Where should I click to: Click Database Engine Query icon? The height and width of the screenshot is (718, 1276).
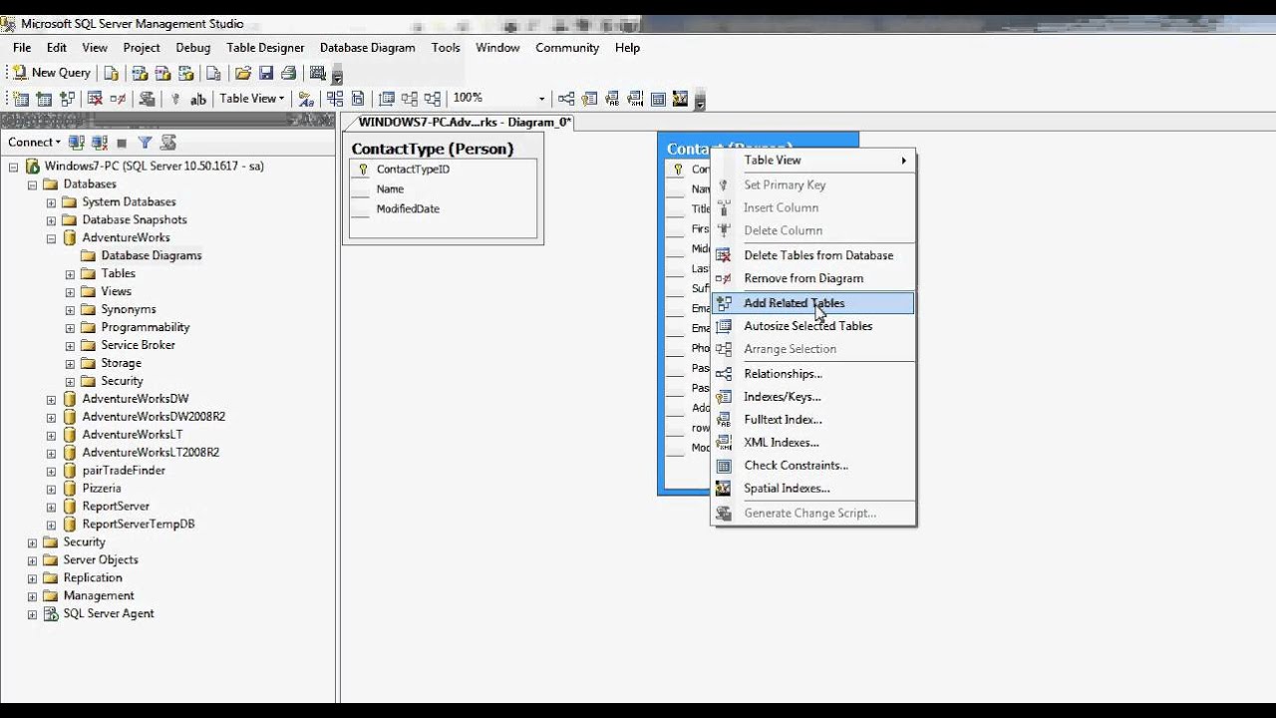(x=111, y=73)
